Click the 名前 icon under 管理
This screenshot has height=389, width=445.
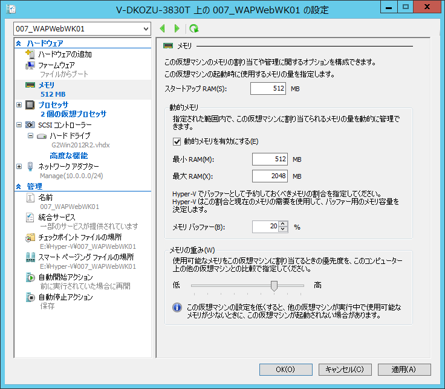coord(30,198)
